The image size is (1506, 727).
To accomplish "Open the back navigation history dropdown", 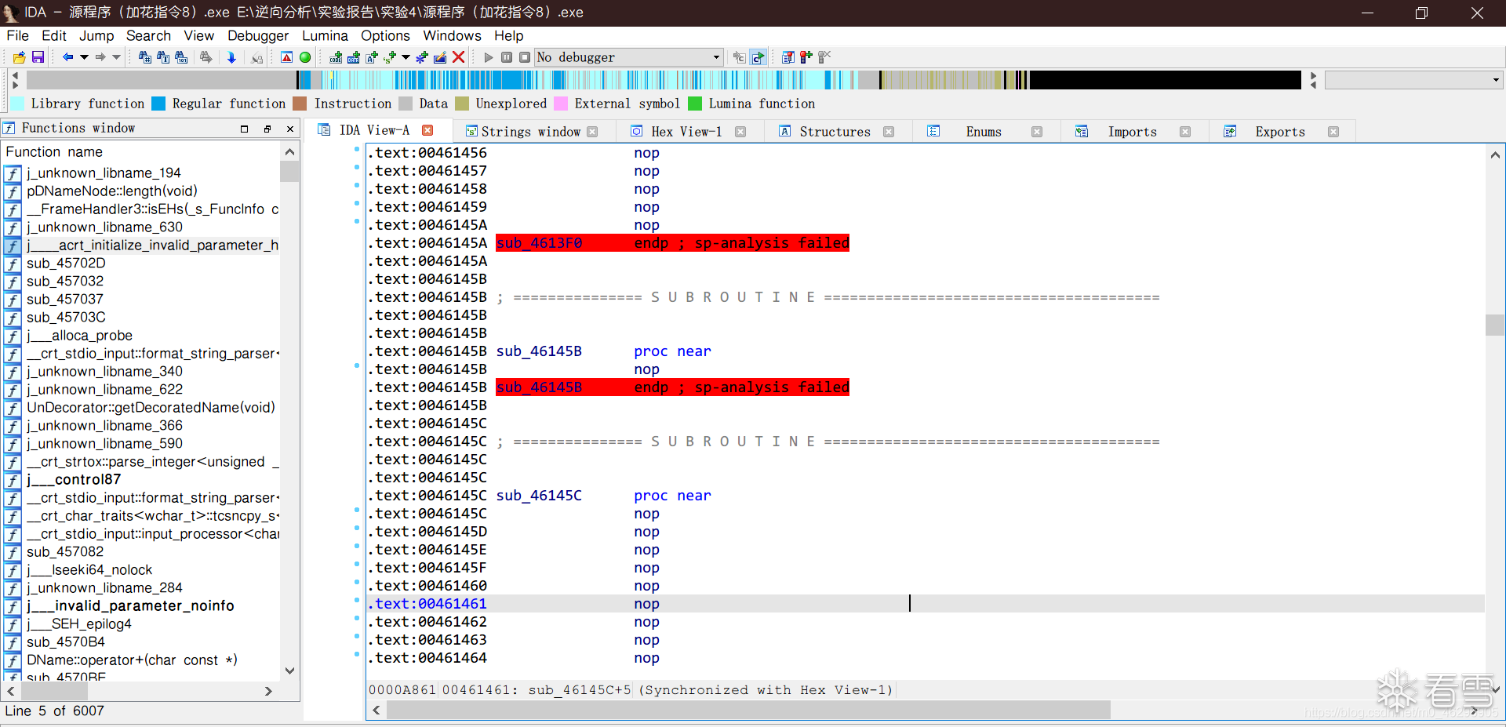I will 84,57.
